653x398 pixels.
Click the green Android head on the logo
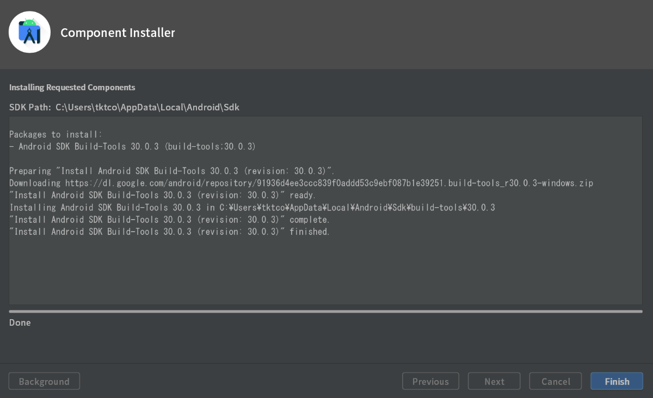[x=29, y=23]
